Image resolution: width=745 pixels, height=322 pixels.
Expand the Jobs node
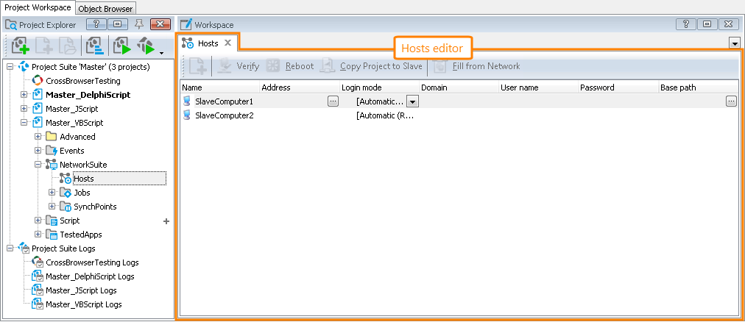(52, 193)
